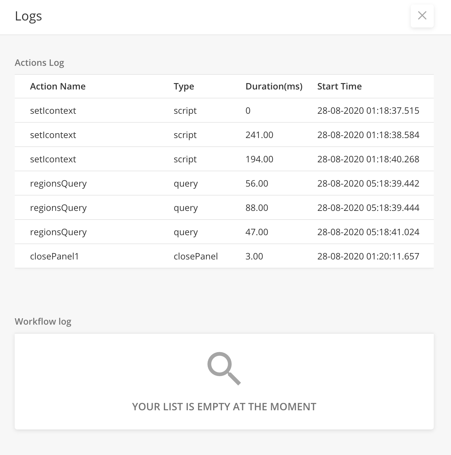451x455 pixels.
Task: Select setIcontext row with duration 194.00
Action: click(x=224, y=159)
